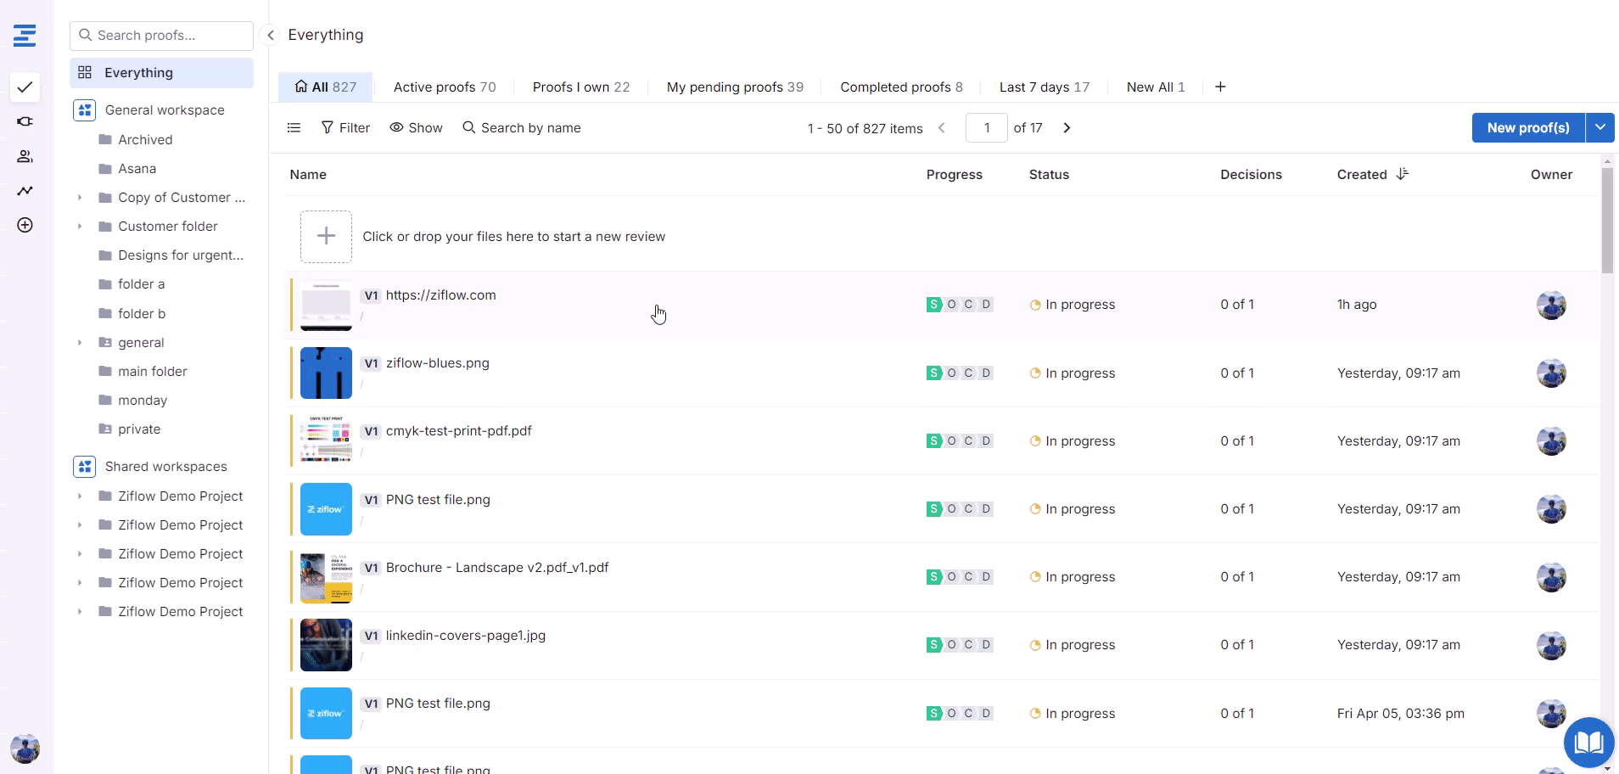Open the Filter option
This screenshot has height=774, width=1619.
345,128
